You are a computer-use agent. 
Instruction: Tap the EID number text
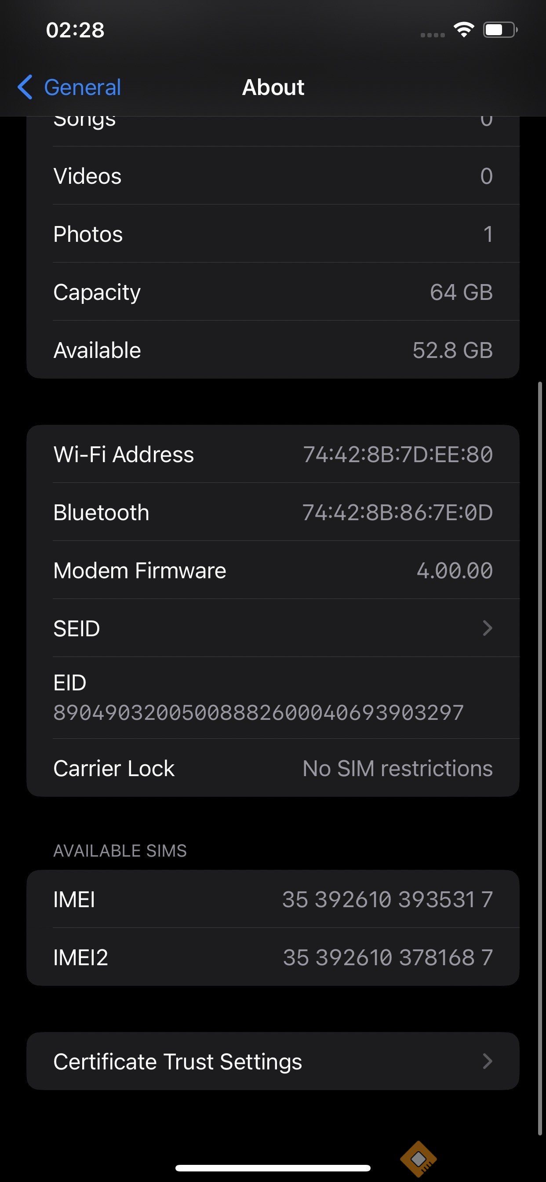tap(258, 713)
